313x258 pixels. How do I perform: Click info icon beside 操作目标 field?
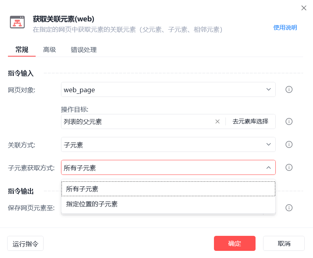289,121
